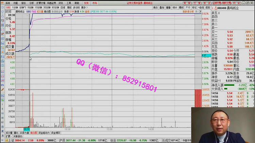255x143 pixels.
Task: Click the 09:30 time marker on timeline
Action: click(27, 129)
